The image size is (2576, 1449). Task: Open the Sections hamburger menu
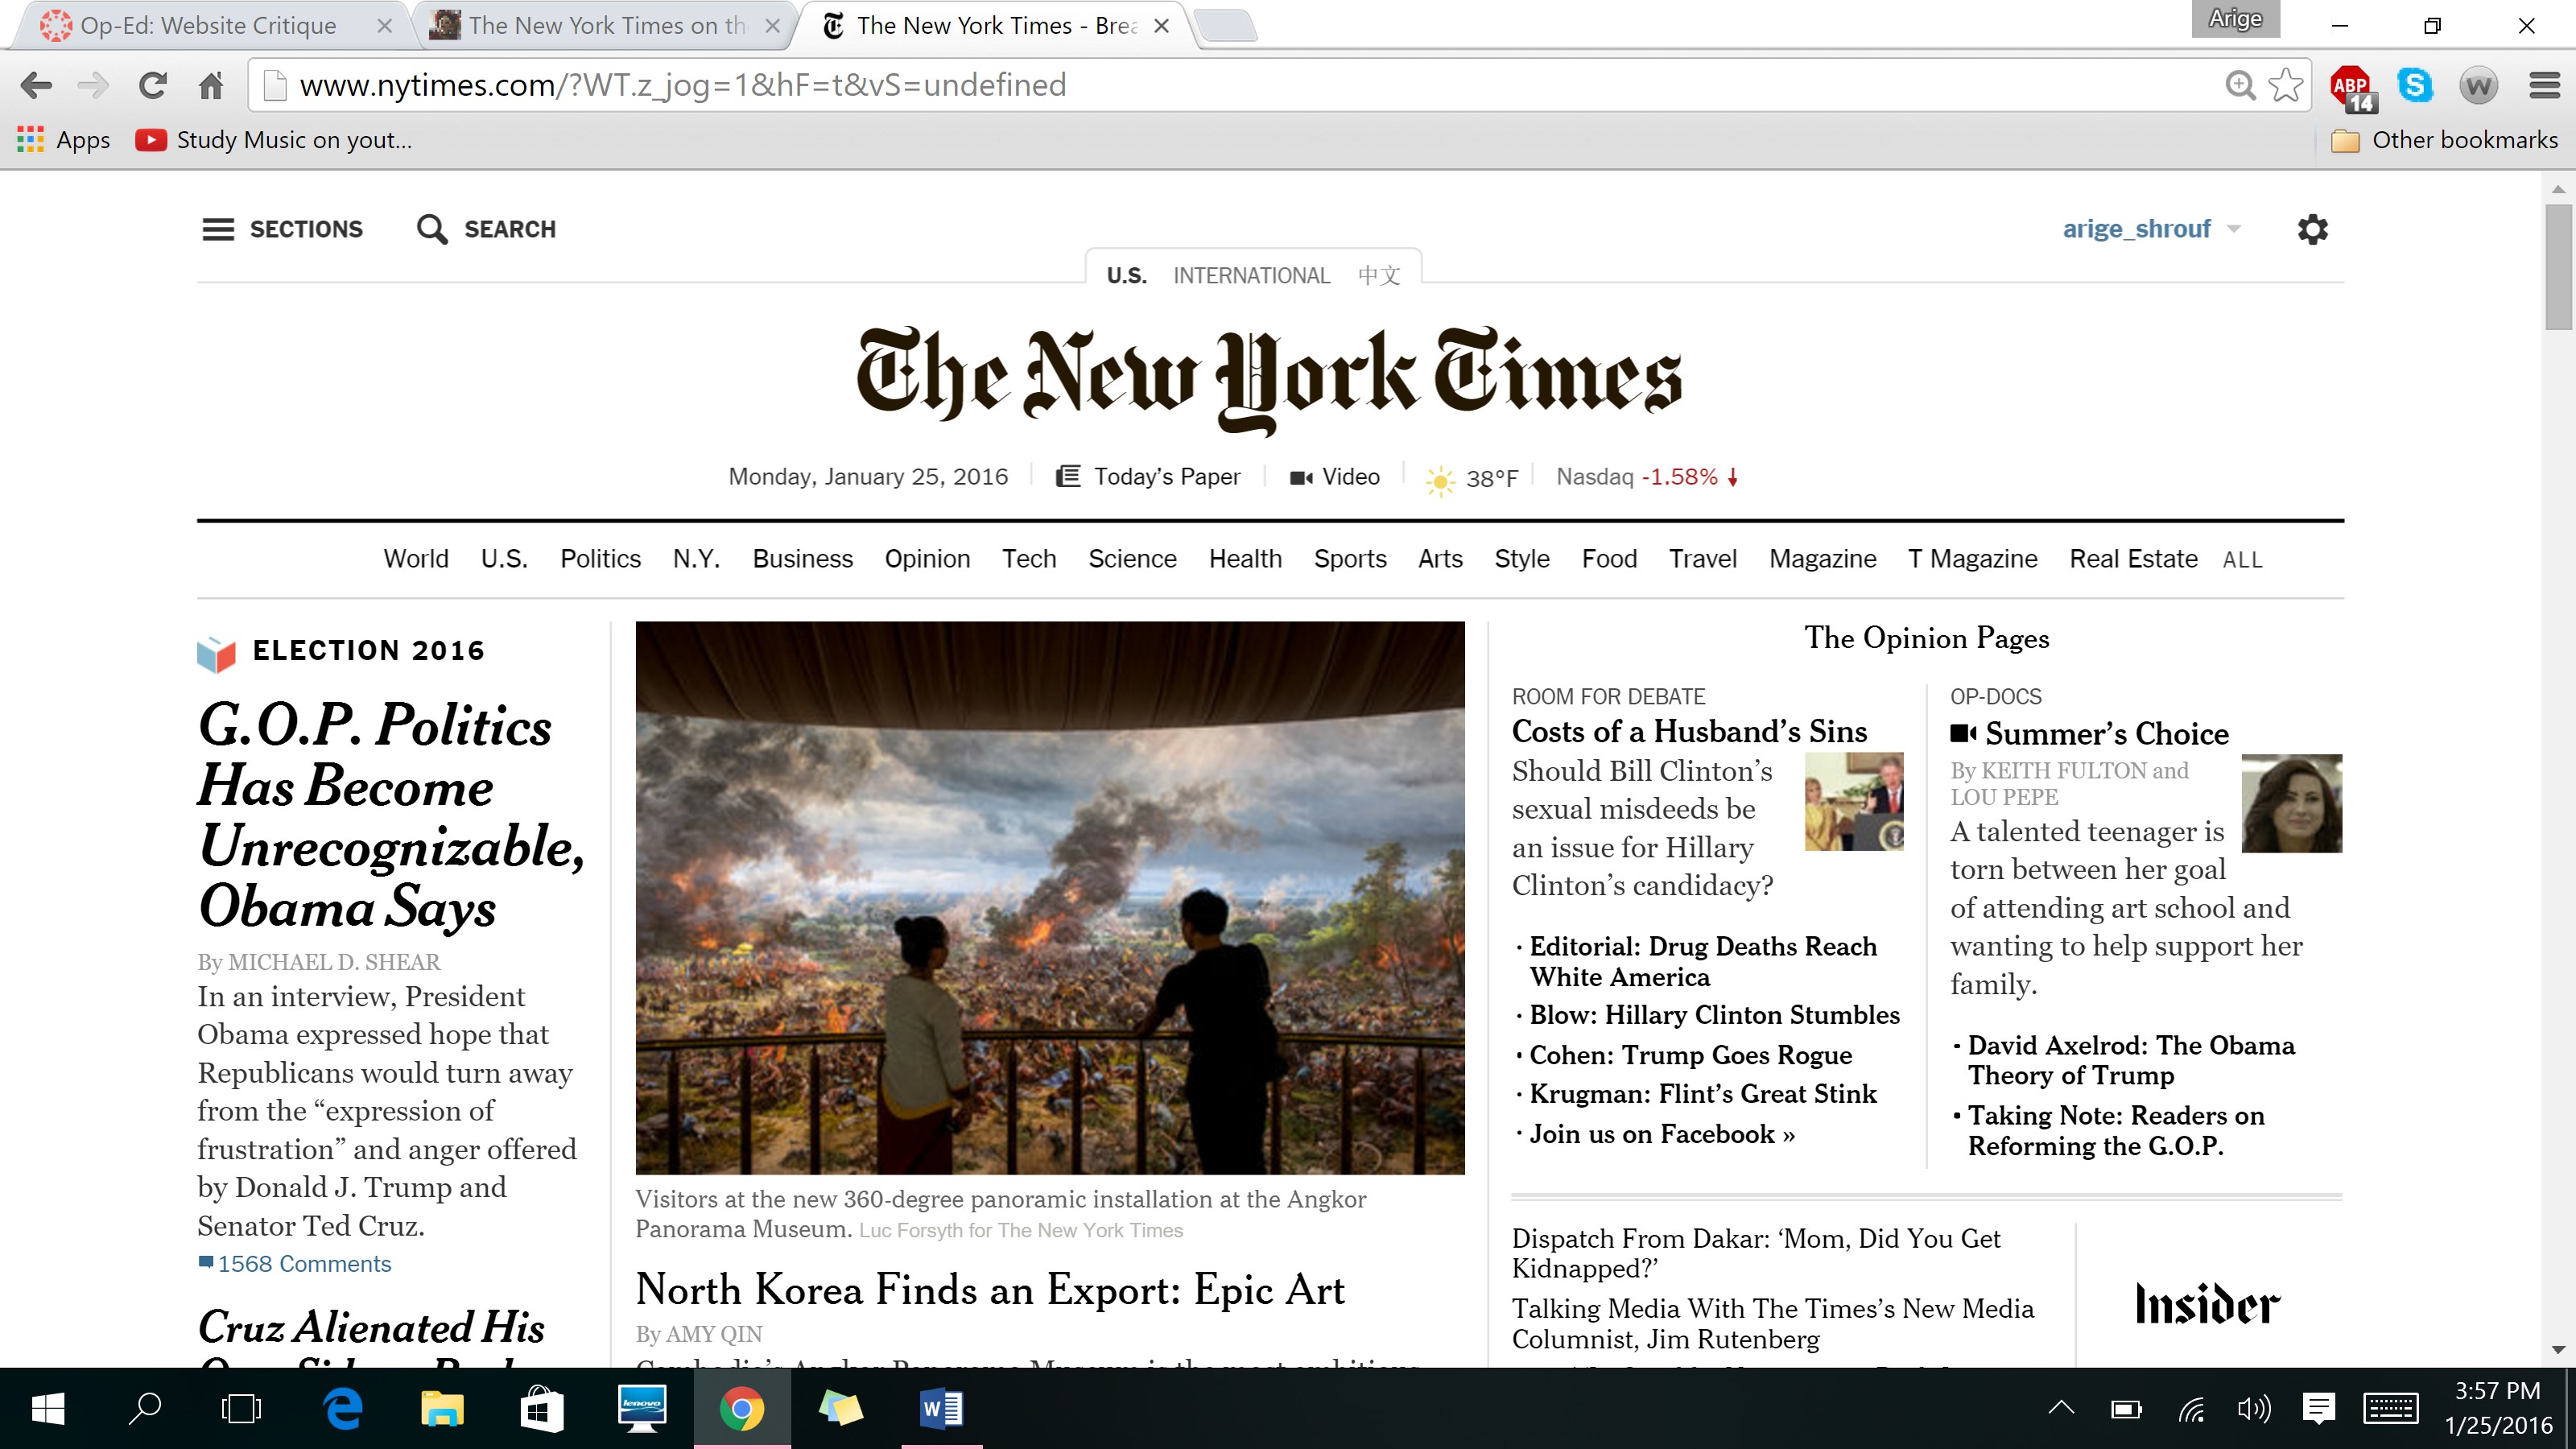tap(218, 229)
